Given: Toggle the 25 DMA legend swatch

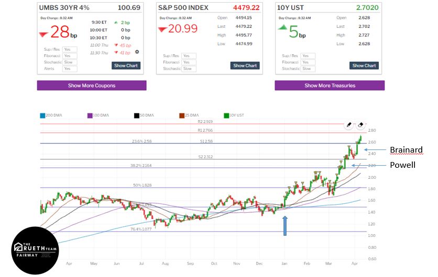Looking at the screenshot, I should tap(182, 116).
